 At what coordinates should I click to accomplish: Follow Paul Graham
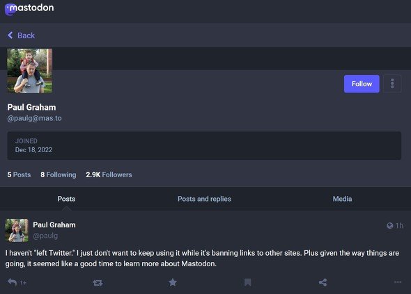click(362, 83)
